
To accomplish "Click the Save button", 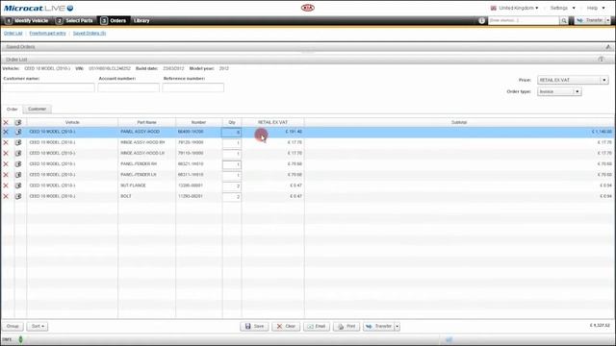I will (254, 327).
